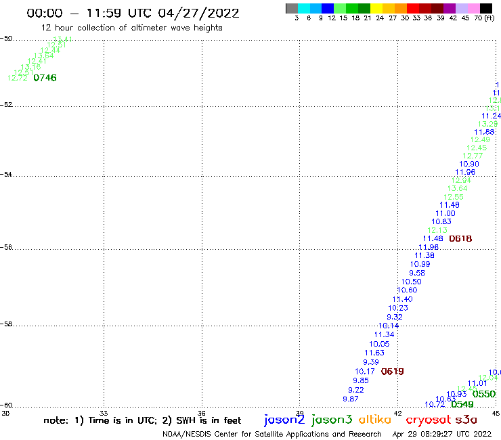Click the 10.90 wave height value
This screenshot has height=440, width=501.
tap(469, 164)
